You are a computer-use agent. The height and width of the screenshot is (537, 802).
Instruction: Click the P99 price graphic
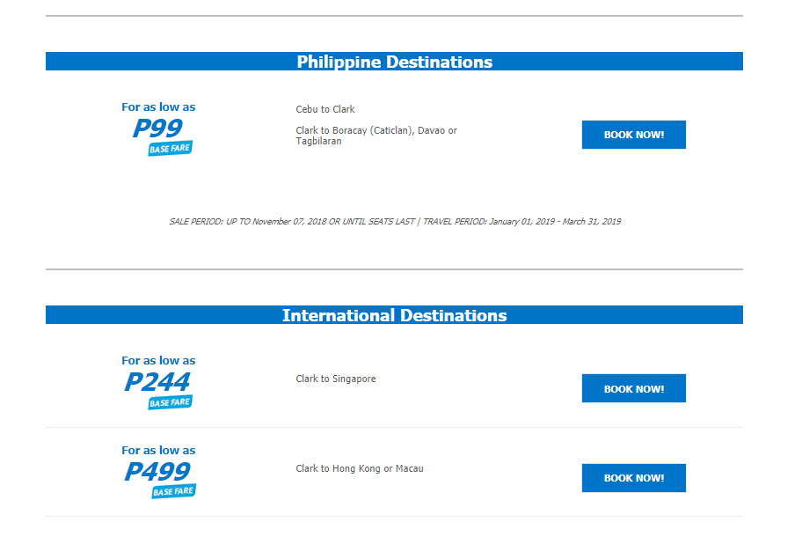coord(157,128)
